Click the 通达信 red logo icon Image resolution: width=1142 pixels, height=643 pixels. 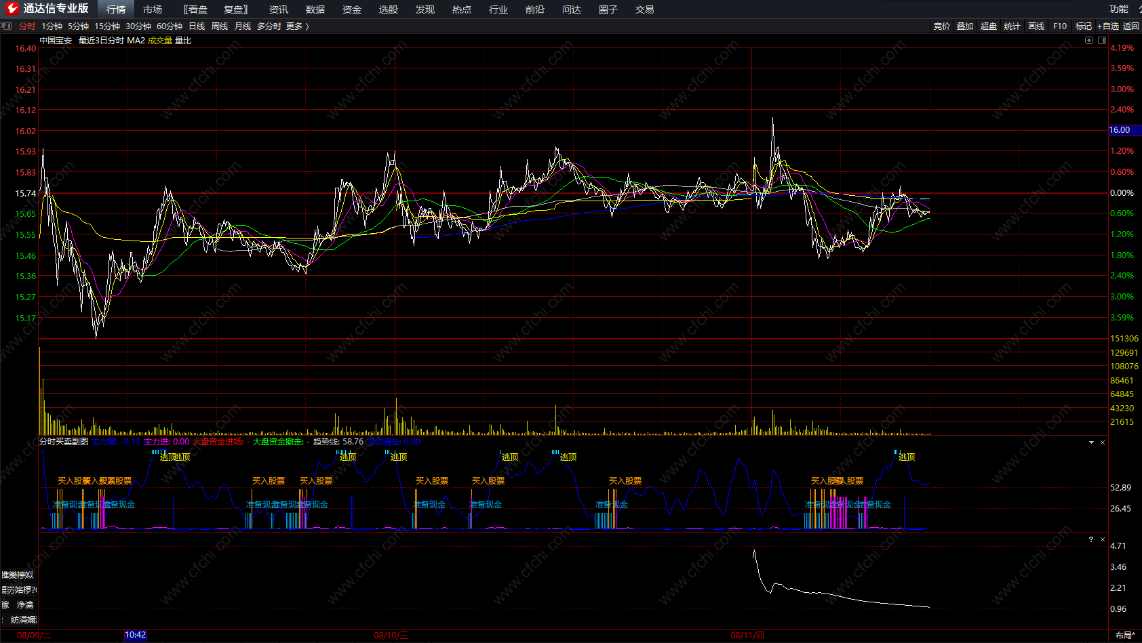click(x=12, y=9)
